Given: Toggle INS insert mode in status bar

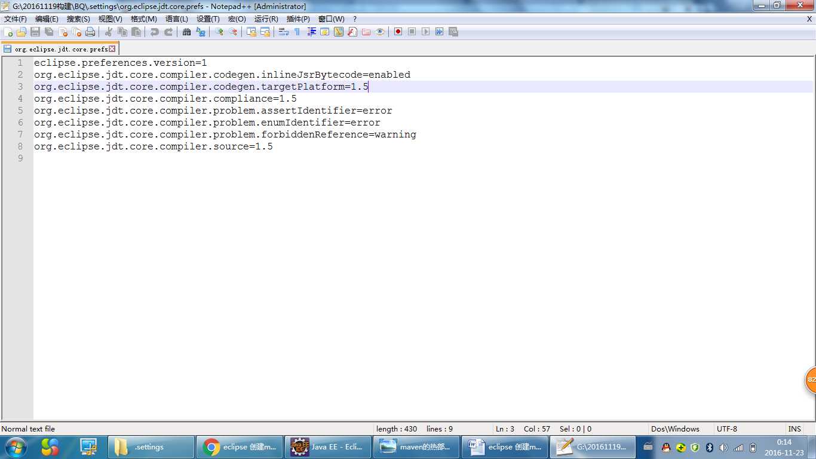Looking at the screenshot, I should 794,429.
